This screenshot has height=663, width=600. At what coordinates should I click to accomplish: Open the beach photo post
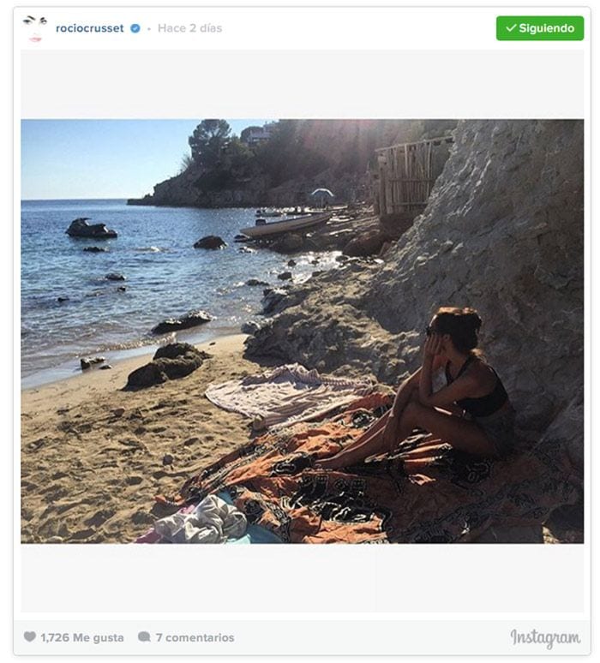pyautogui.click(x=302, y=331)
